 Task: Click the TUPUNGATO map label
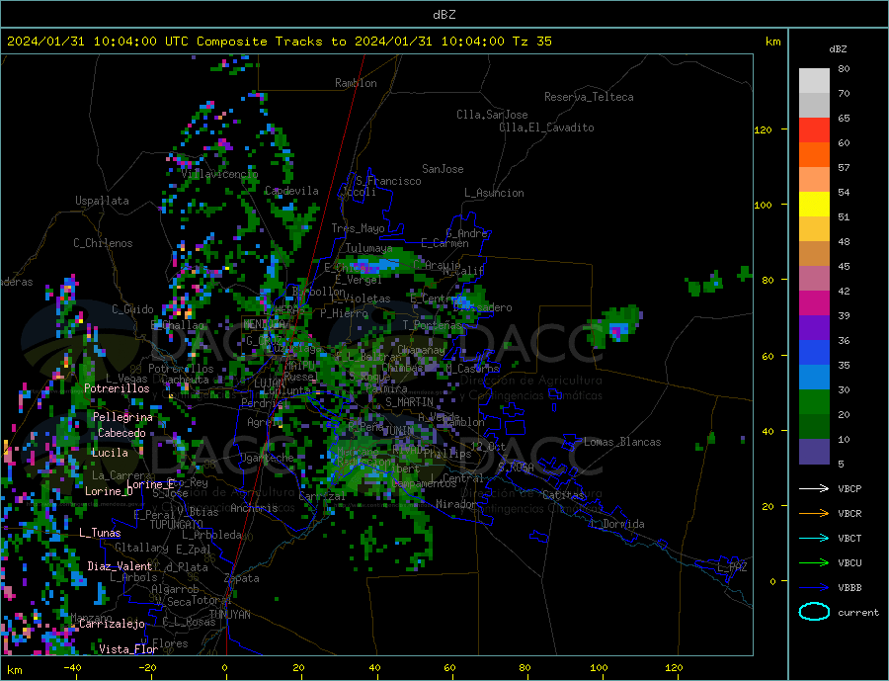point(176,525)
